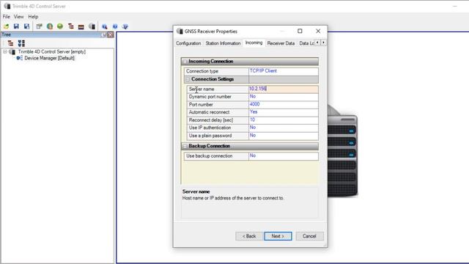Viewport: 469px width, 264px height.
Task: Switch to the Station Information tab
Action: (223, 43)
